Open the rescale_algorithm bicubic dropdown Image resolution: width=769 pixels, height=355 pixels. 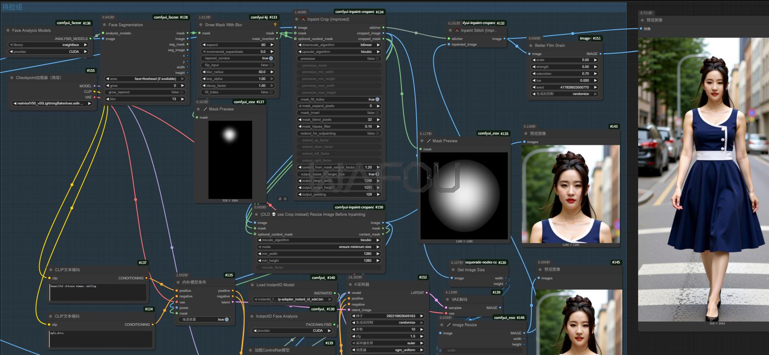[x=318, y=240]
